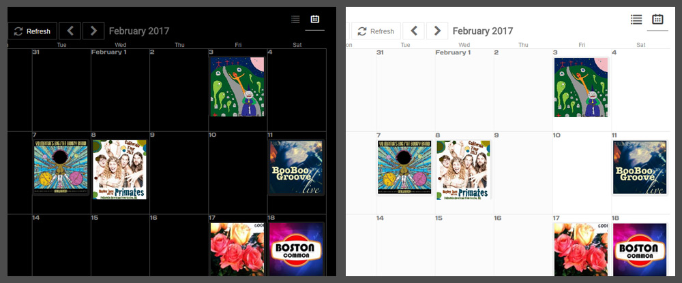Open roses poster on Feb 17, dark calendar
Screen dimensions: 682x283
tap(237, 249)
